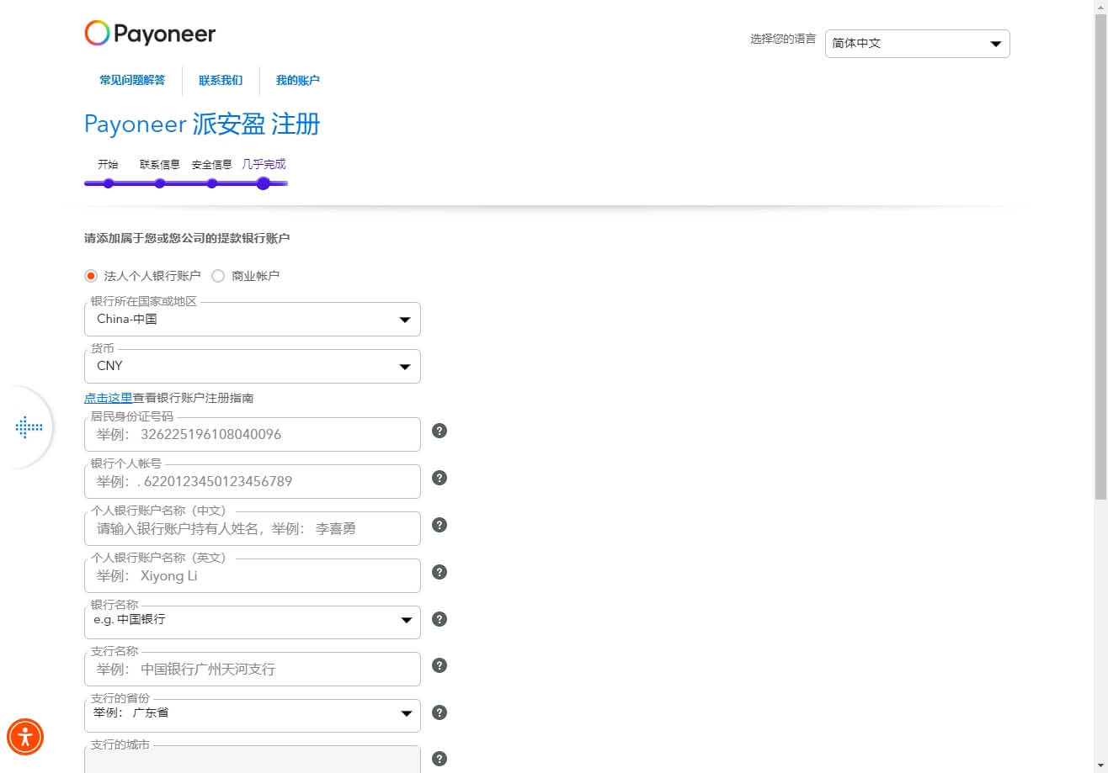
Task: Show help for 居民身份证号码 field
Action: (439, 431)
